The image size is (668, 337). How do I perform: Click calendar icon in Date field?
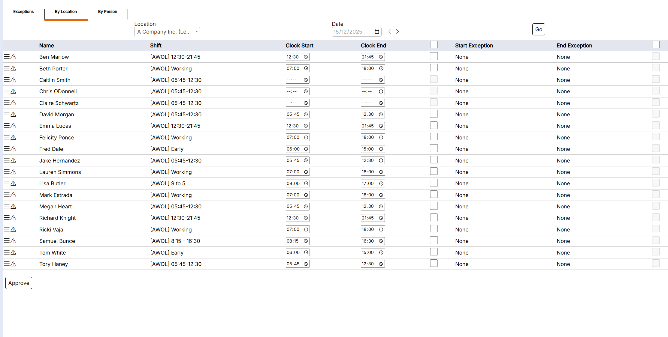pos(377,32)
